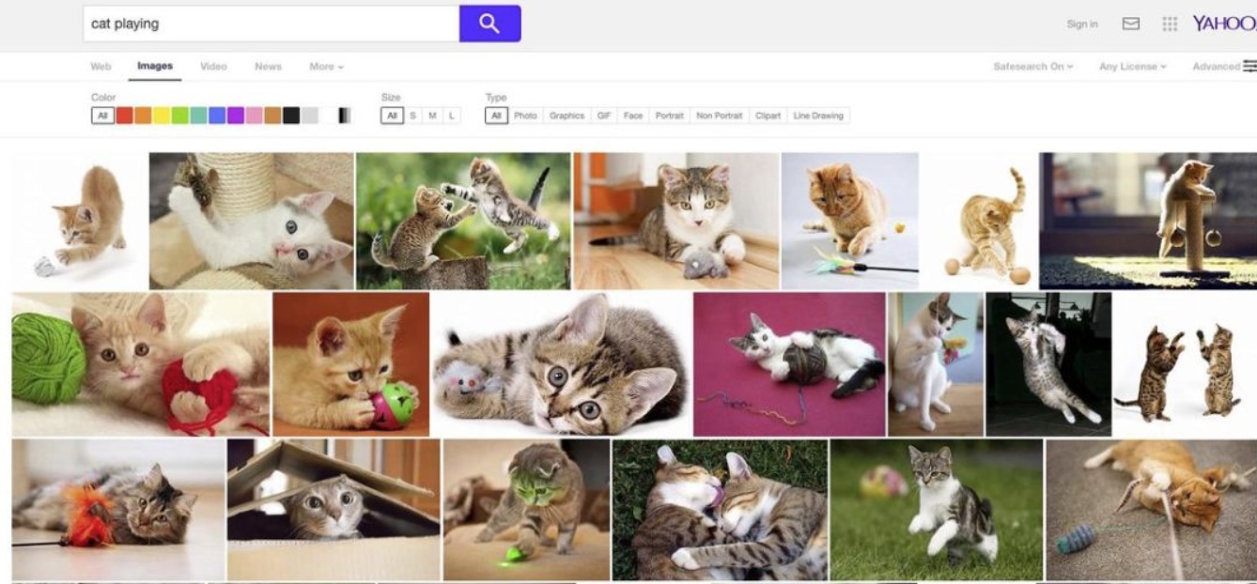
Task: Click the Sign in link
Action: [x=1082, y=24]
